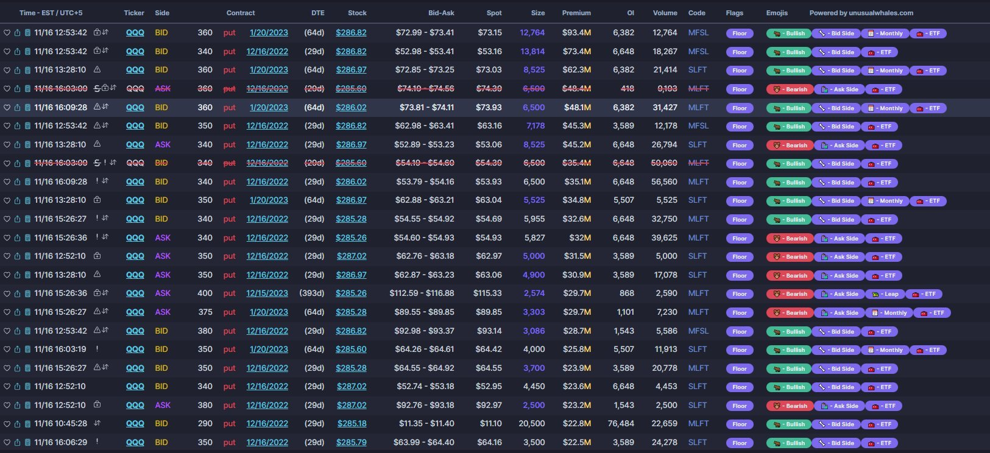Click the 76,484 open interest value
The image size is (990, 453).
tap(621, 424)
